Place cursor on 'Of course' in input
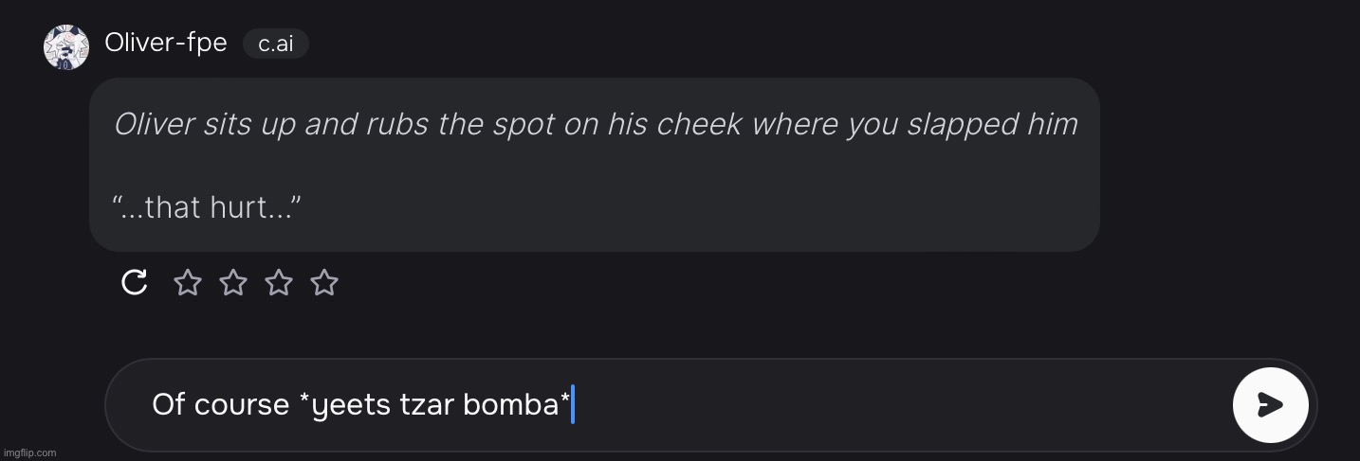 (220, 404)
